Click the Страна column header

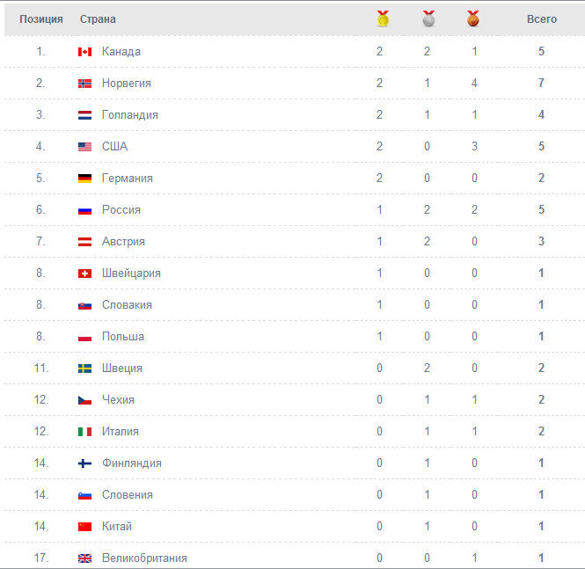point(98,19)
